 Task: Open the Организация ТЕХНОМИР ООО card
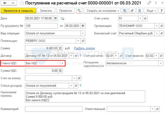[161, 26]
